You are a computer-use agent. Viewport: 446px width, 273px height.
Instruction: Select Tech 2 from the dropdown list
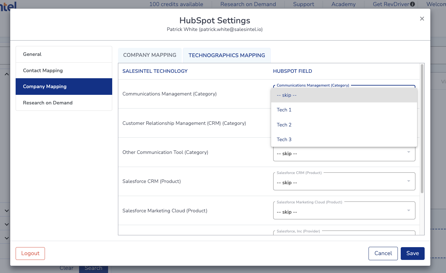coord(344,125)
